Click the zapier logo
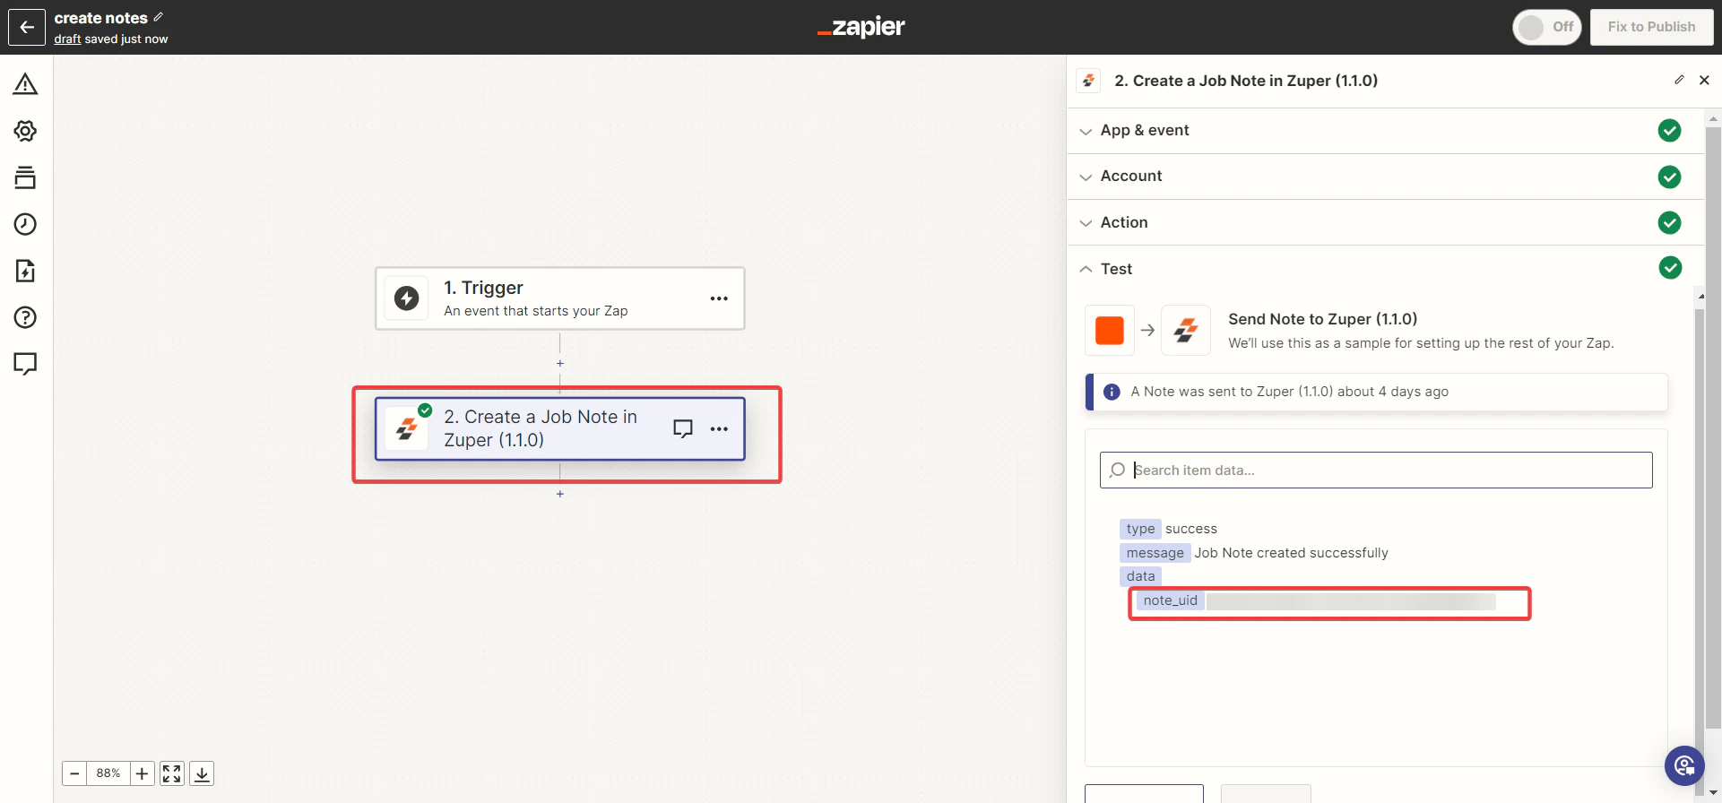Image resolution: width=1722 pixels, height=803 pixels. tap(861, 27)
